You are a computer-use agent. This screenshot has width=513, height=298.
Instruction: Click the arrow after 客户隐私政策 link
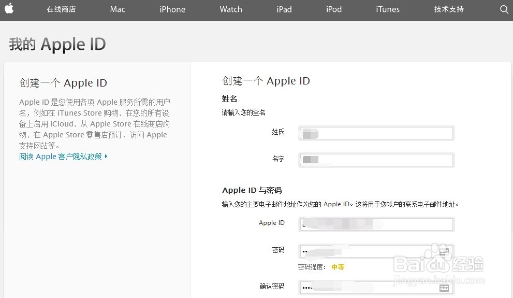point(106,157)
